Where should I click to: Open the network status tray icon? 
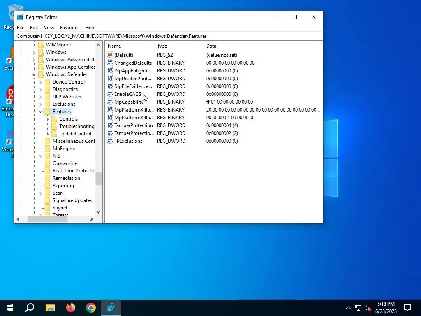358,308
